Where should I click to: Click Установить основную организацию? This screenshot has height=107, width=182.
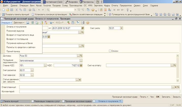[49, 15]
